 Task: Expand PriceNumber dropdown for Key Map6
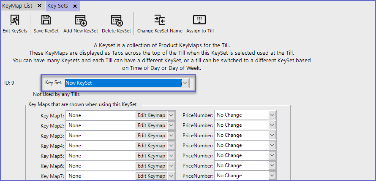click(271, 166)
